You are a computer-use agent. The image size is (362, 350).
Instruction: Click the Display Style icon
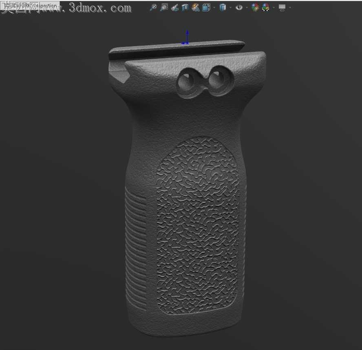[223, 8]
